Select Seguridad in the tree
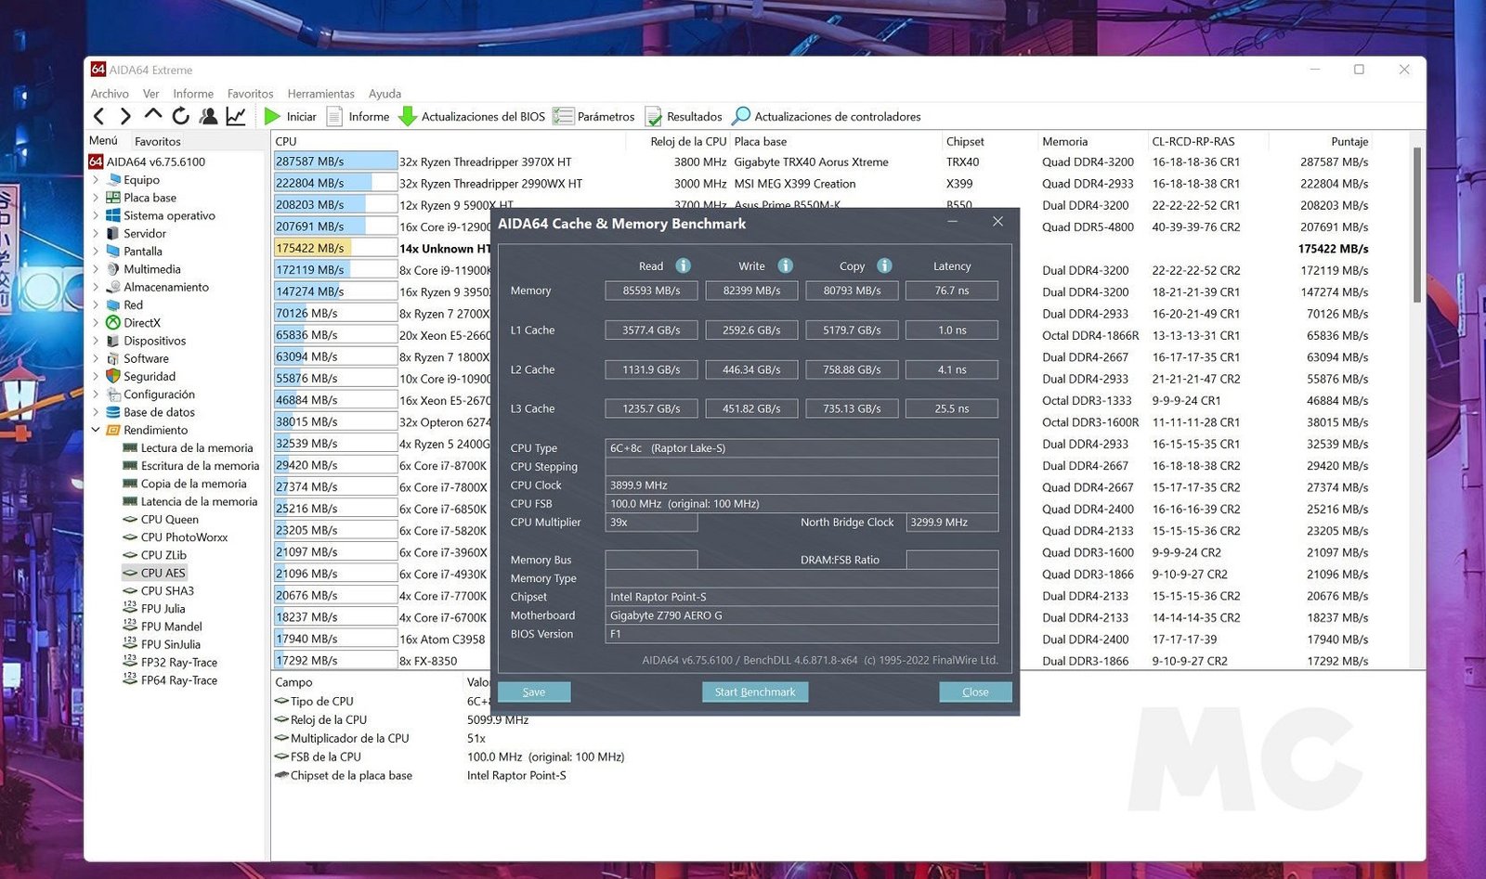This screenshot has height=879, width=1486. coord(150,376)
